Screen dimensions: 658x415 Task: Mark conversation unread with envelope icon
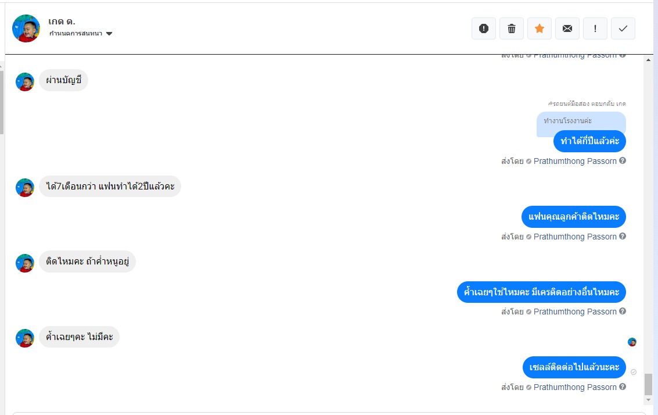point(567,28)
